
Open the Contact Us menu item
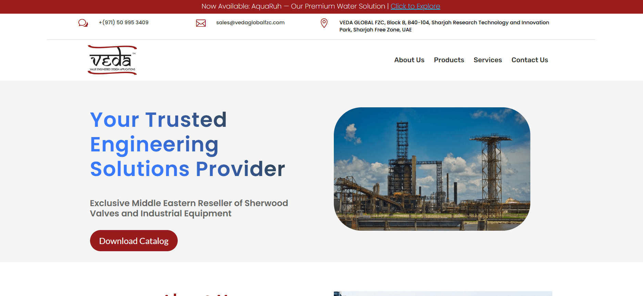[x=530, y=60]
